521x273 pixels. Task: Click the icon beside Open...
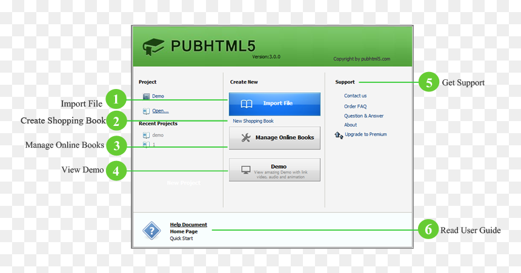(x=146, y=111)
